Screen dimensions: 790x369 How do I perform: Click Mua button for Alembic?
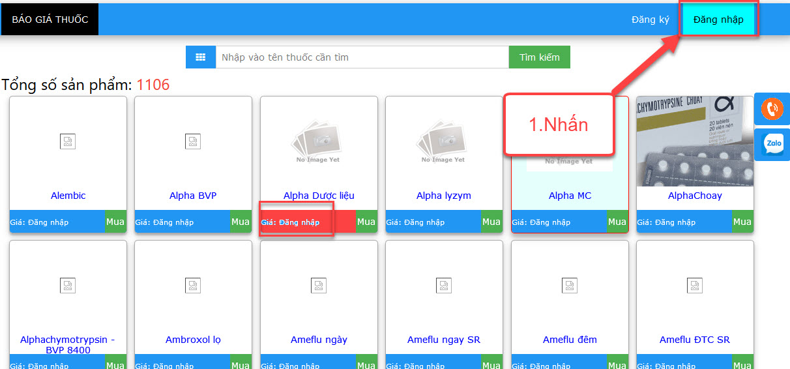pos(115,222)
